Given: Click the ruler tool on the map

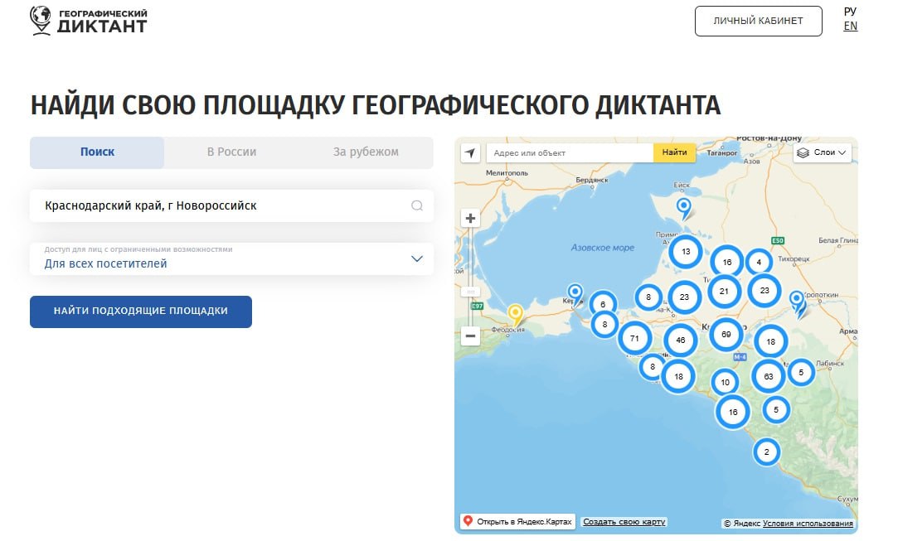Looking at the screenshot, I should (470, 292).
